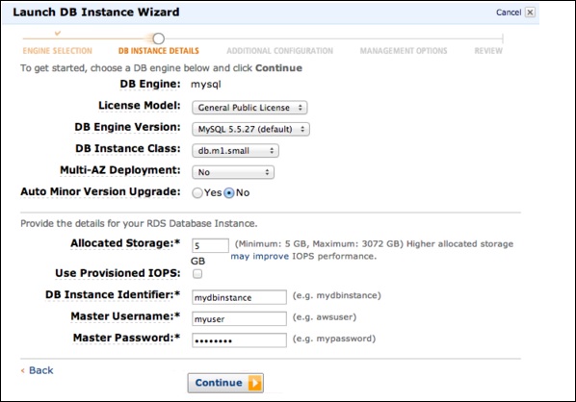This screenshot has height=402, width=576.
Task: Go to the Engine Selection step
Action: pos(57,51)
